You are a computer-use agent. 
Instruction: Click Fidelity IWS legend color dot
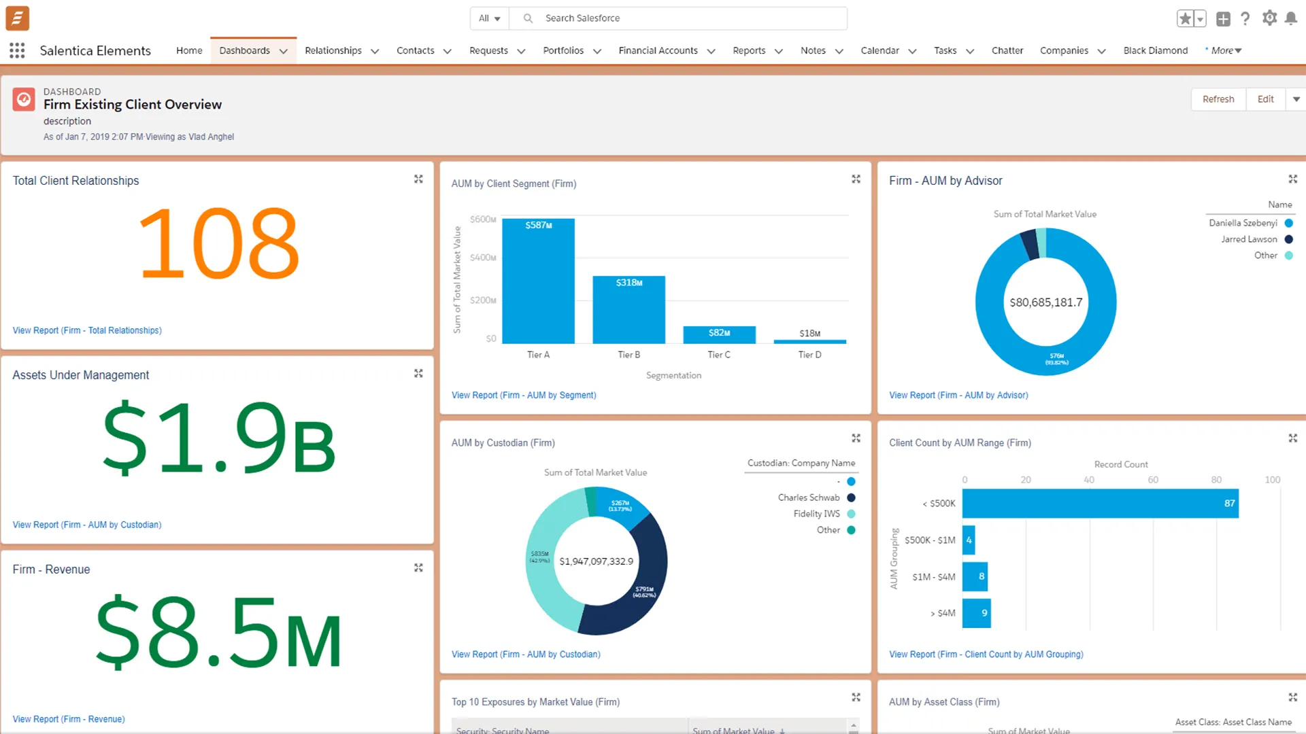click(x=851, y=514)
